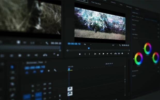Click right handle of Program monitor zoom bar
160x100 pixels.
point(129,50)
